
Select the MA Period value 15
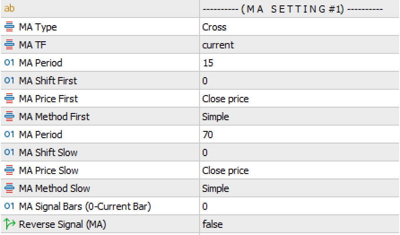click(299, 63)
